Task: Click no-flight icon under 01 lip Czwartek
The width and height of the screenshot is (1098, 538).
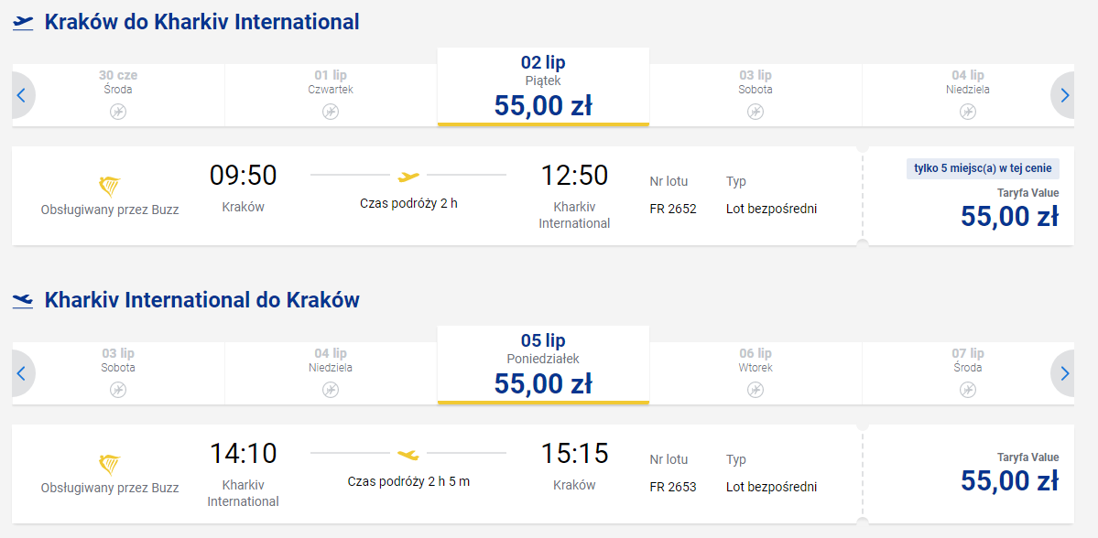Action: click(331, 112)
